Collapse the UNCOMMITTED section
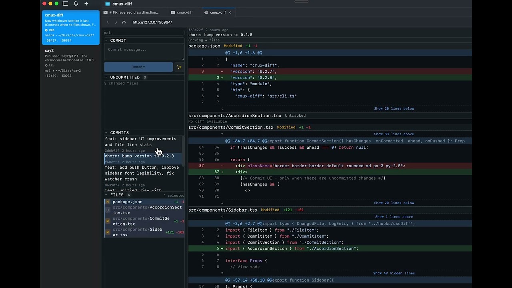Screen dimensions: 512x288 (x=106, y=77)
